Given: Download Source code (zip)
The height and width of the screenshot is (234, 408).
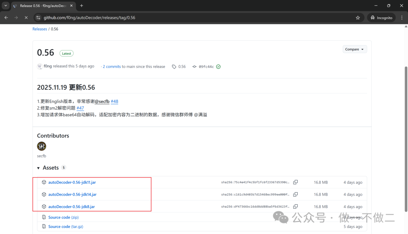Looking at the screenshot, I should coord(63,217).
